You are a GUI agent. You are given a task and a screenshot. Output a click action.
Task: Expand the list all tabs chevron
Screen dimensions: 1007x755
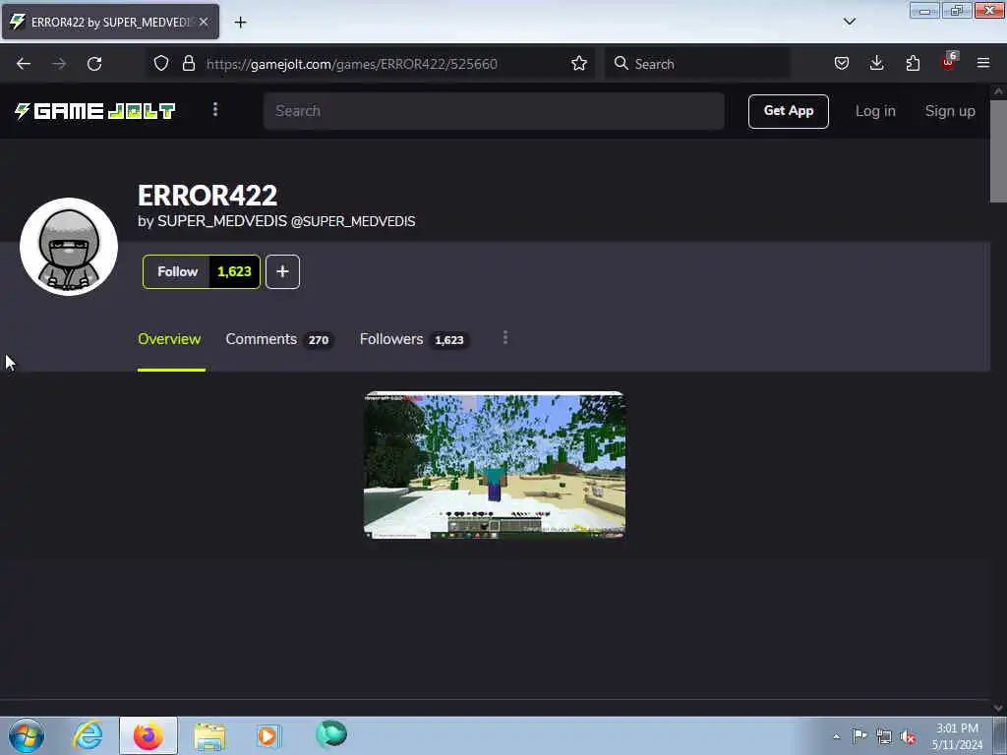pyautogui.click(x=849, y=22)
